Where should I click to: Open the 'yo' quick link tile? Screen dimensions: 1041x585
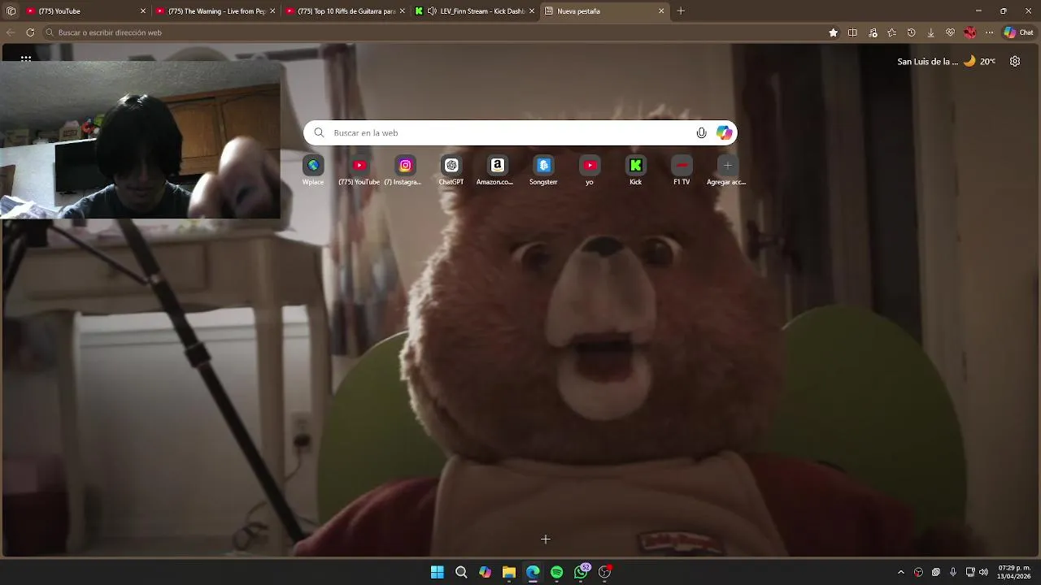click(590, 170)
